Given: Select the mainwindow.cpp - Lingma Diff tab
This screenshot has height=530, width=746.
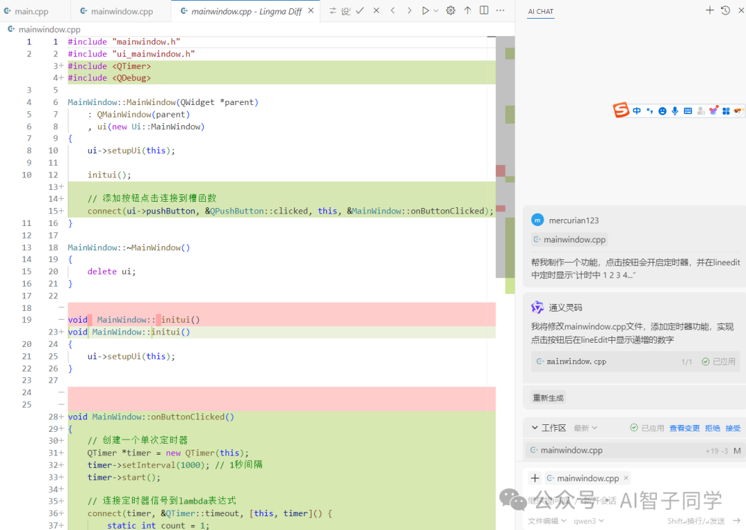Looking at the screenshot, I should pos(247,11).
